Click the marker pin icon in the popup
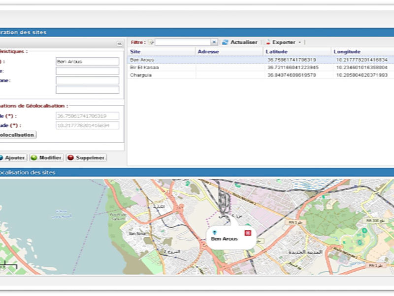The width and height of the screenshot is (394, 296). pyautogui.click(x=214, y=232)
